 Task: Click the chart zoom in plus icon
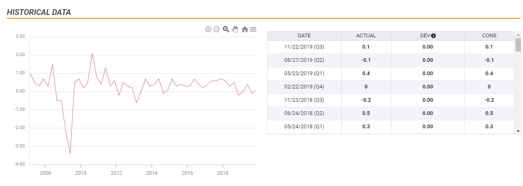(x=208, y=29)
